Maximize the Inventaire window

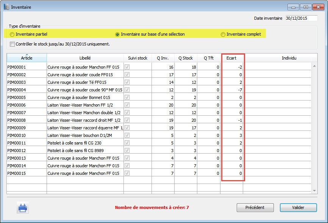tap(305, 7)
